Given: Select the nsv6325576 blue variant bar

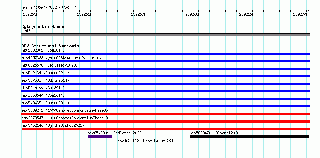Looking at the screenshot, I should click(165, 69).
